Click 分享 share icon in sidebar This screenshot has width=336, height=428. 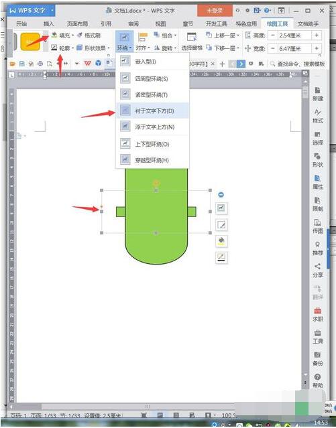click(x=318, y=271)
